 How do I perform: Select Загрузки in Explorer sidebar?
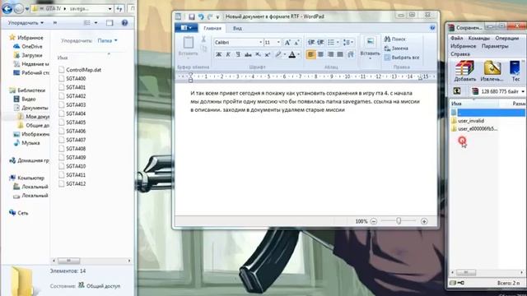[x=28, y=55]
